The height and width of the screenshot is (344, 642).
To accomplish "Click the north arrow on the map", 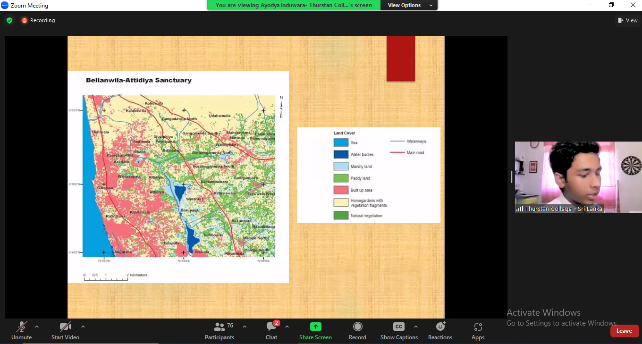I will 281,107.
